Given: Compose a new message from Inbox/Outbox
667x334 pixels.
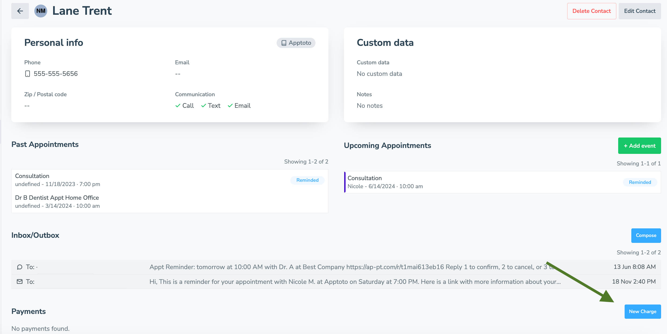Looking at the screenshot, I should pyautogui.click(x=646, y=235).
